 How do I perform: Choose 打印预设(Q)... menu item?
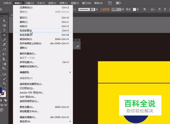(x=43, y=88)
